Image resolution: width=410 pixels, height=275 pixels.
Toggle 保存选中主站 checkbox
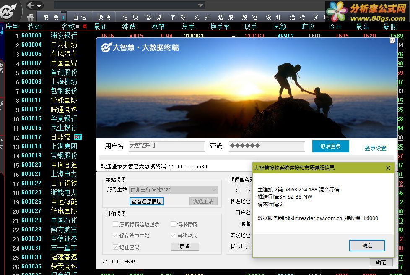coord(115,235)
